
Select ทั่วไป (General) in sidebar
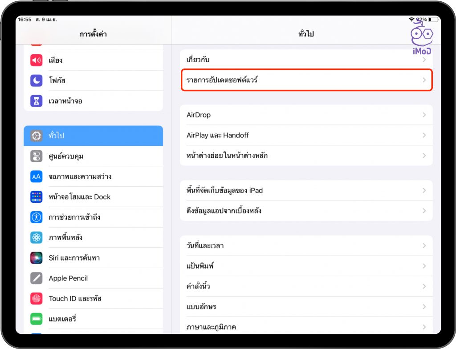click(x=93, y=136)
